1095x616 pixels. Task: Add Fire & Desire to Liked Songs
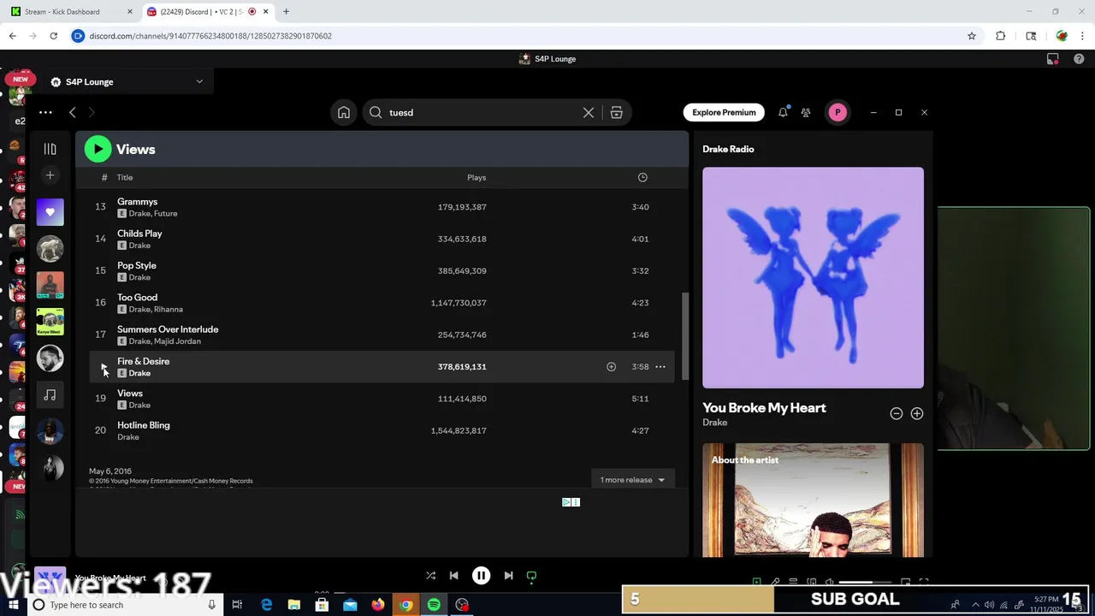(x=611, y=366)
